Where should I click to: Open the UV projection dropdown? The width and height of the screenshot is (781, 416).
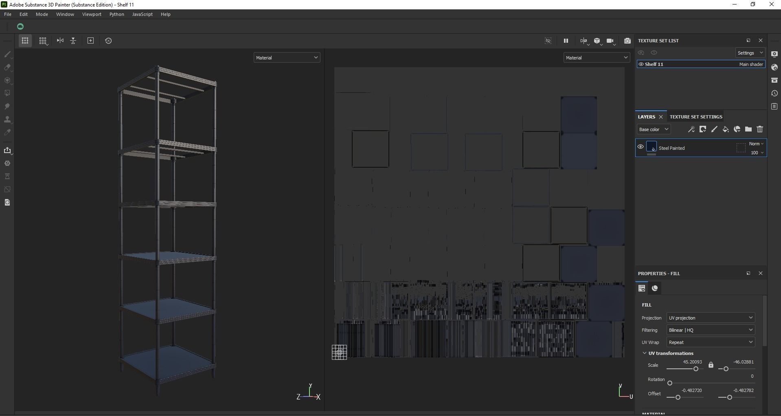(x=711, y=318)
